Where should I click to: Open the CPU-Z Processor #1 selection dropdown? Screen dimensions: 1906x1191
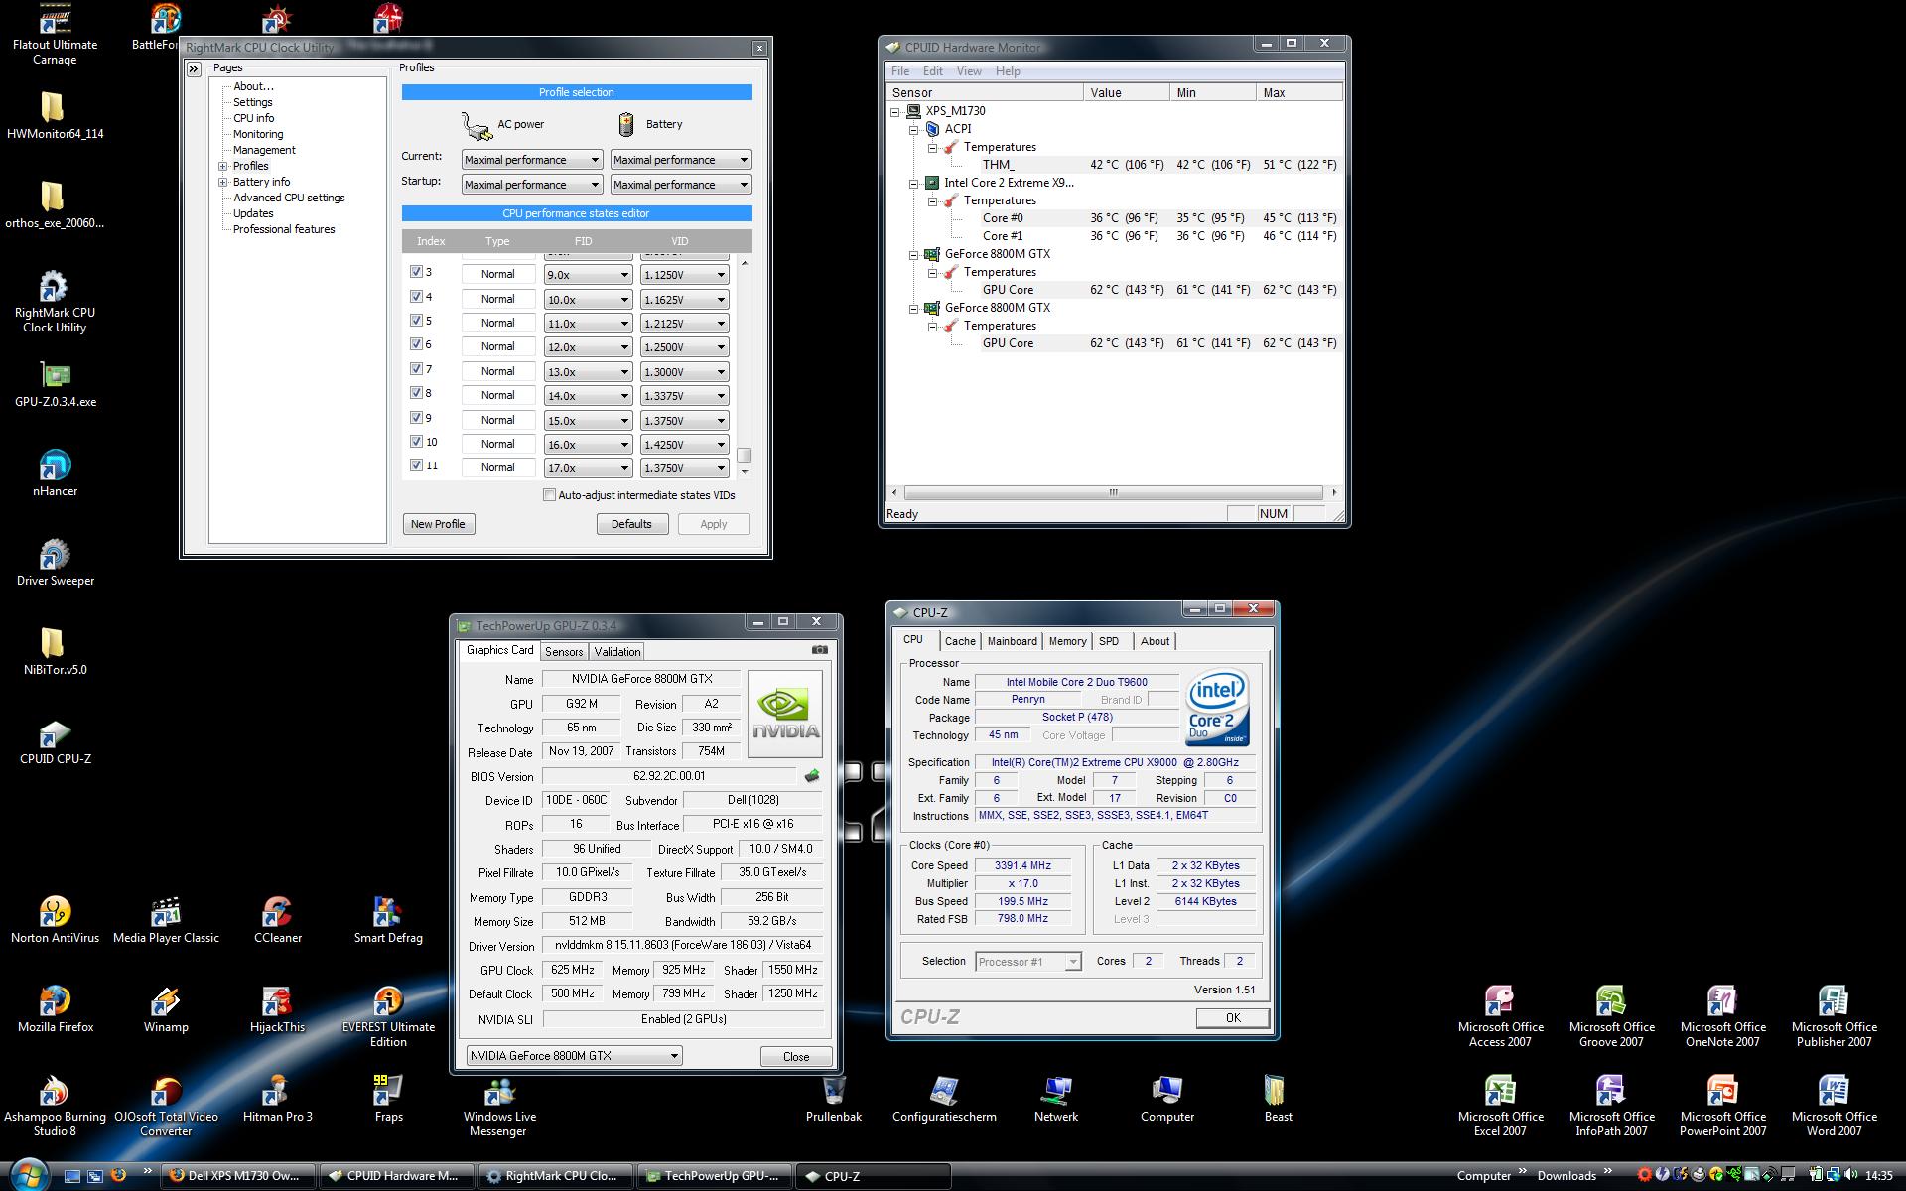1027,961
